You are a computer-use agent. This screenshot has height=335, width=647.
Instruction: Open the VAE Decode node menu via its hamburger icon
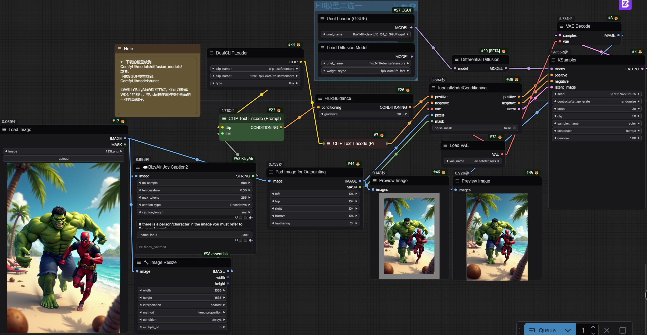[x=561, y=26]
